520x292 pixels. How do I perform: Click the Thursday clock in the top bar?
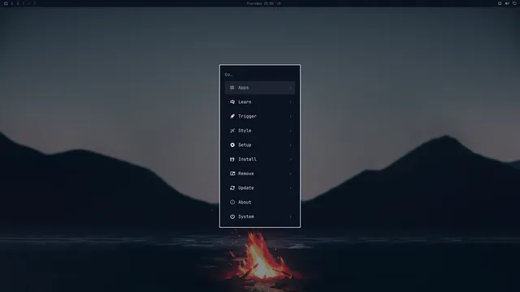(x=260, y=3)
